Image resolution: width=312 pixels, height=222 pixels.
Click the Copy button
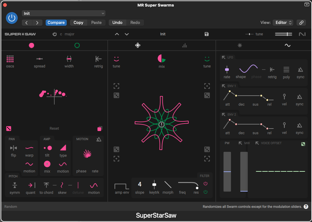79,22
